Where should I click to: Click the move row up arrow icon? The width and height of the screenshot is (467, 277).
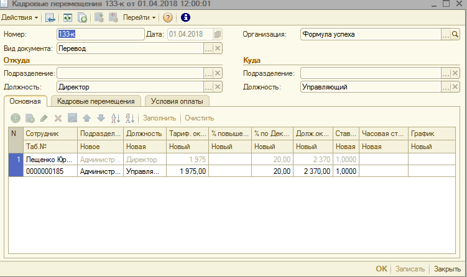point(86,118)
